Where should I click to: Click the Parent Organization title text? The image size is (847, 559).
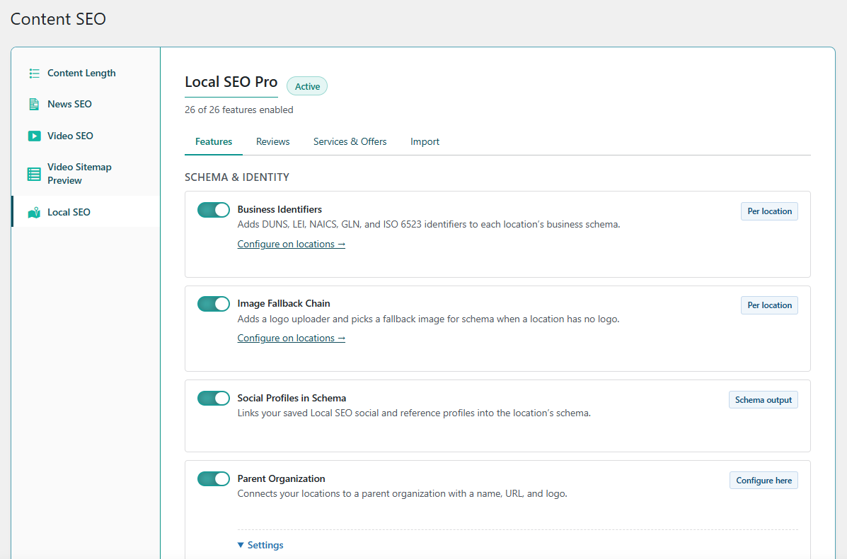point(281,478)
